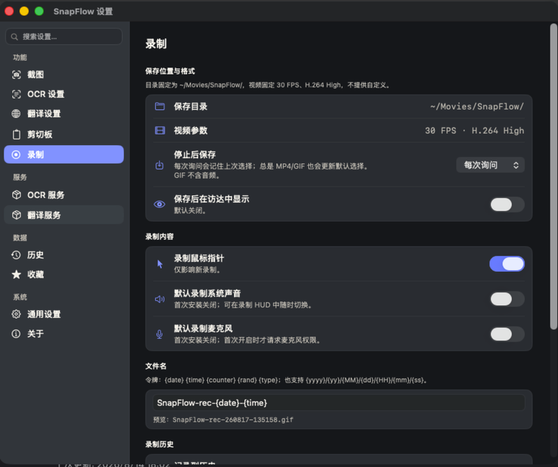Click the history clock icon beside 历史
The width and height of the screenshot is (558, 467).
point(16,255)
